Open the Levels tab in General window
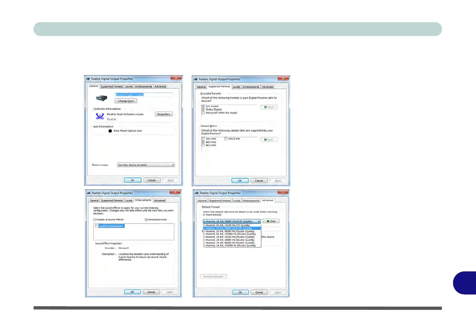 click(x=129, y=86)
